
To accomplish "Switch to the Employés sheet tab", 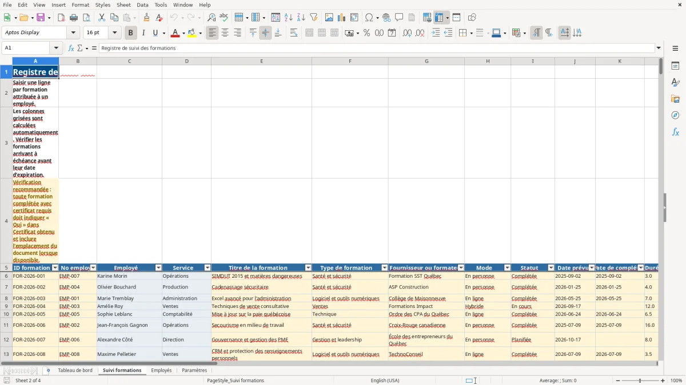I will [161, 370].
